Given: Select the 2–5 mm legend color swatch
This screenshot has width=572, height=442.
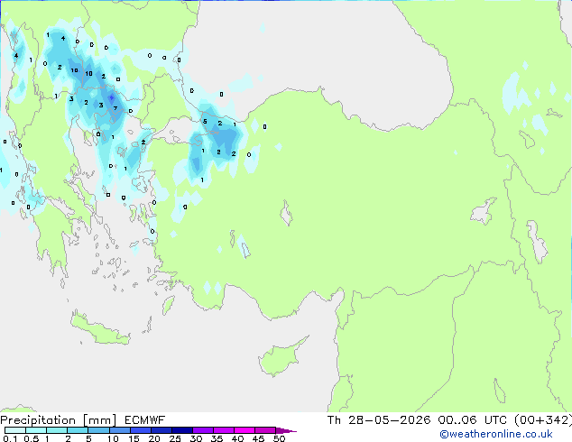Looking at the screenshot, I should click(x=78, y=430).
